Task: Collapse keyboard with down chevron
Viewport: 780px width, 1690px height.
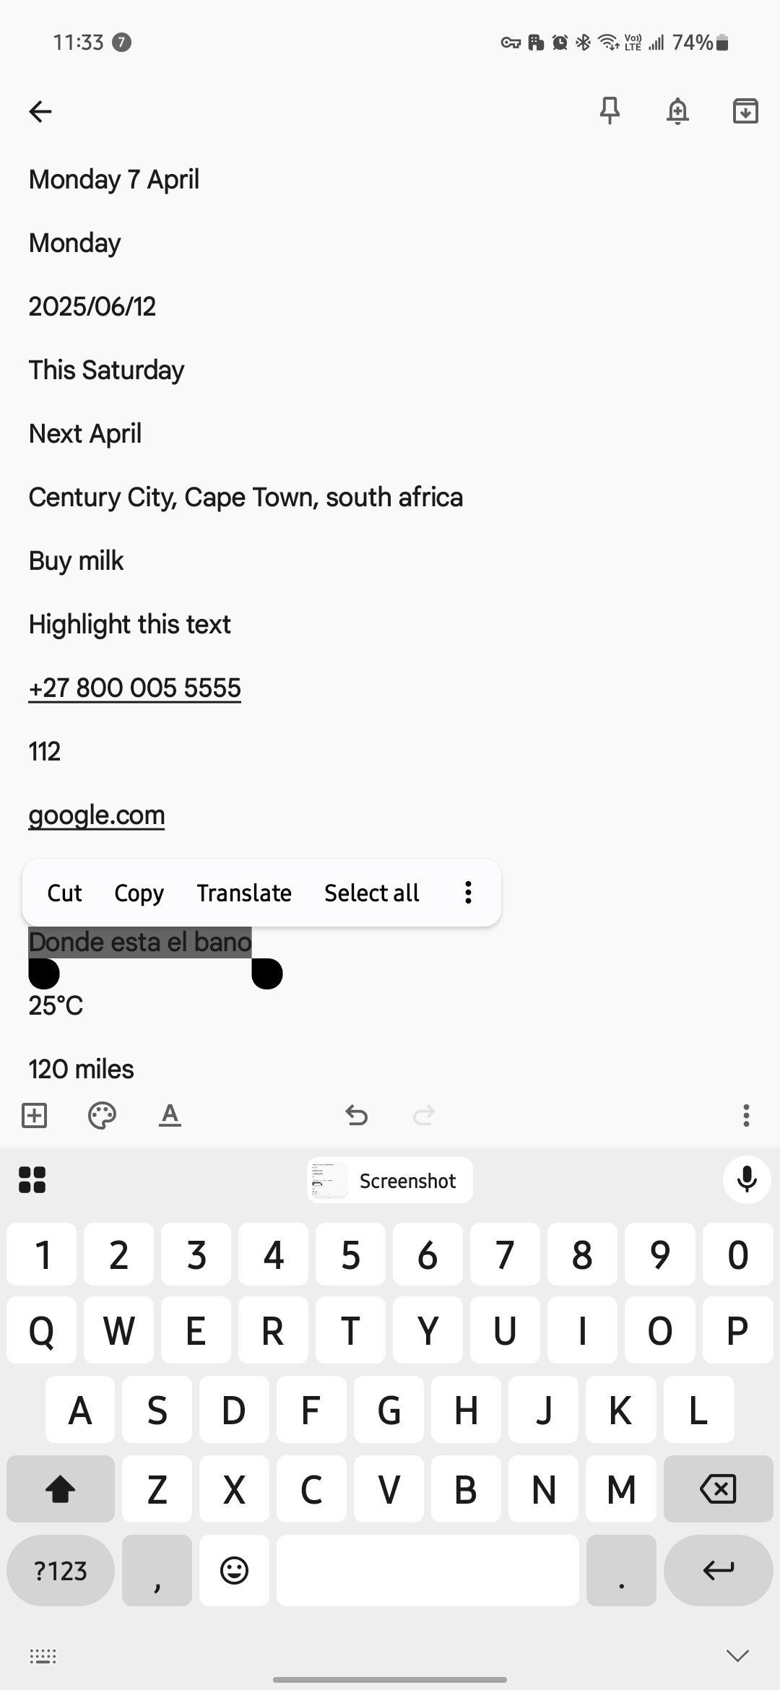Action: [737, 1655]
